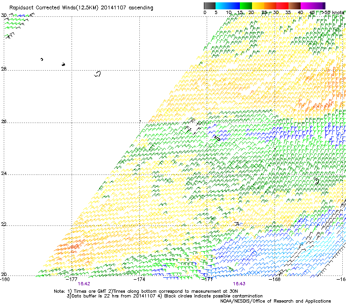346x304 pixels.
Task: Click the '0' legend tick label
Action: click(205, 13)
